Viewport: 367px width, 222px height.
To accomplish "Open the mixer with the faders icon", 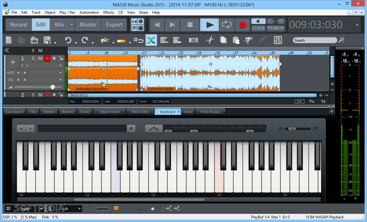I will point(278,40).
